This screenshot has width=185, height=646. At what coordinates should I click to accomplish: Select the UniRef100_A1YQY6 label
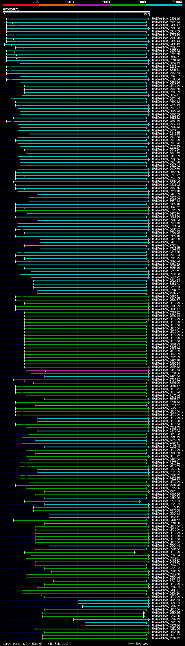(x=166, y=396)
